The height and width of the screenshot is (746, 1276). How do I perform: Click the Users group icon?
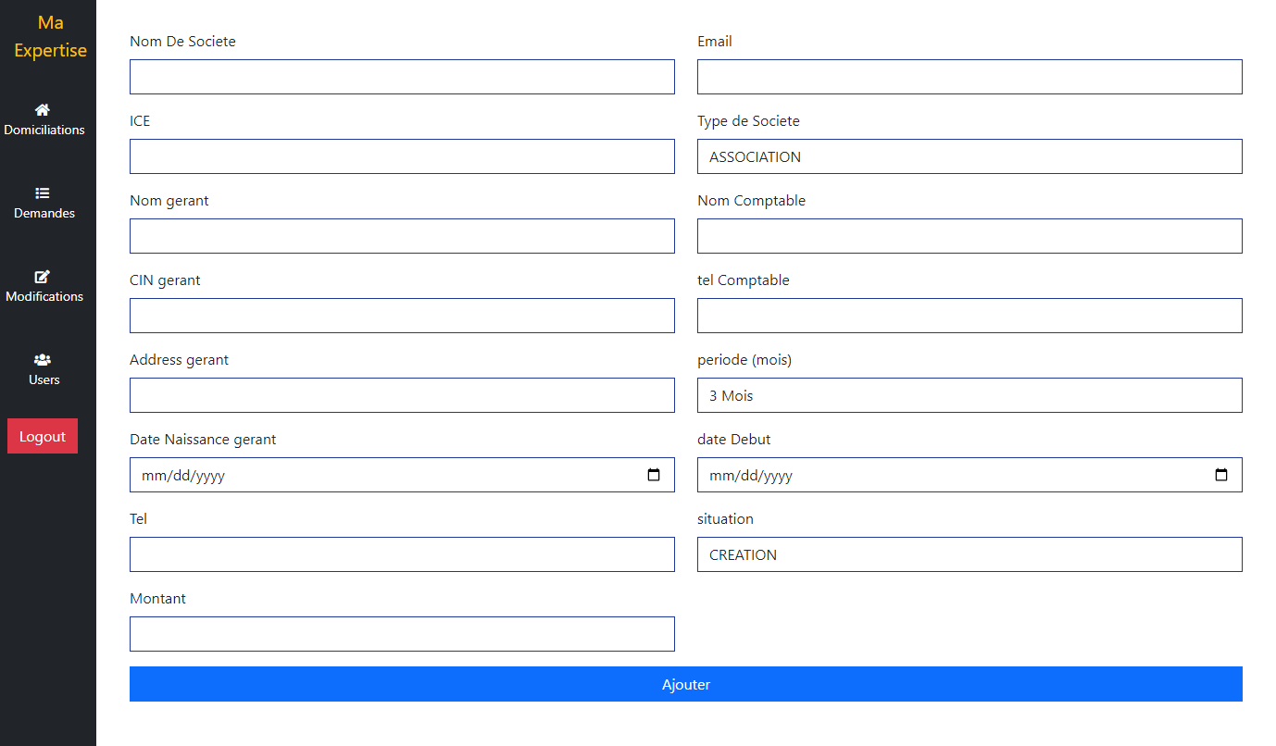tap(43, 359)
